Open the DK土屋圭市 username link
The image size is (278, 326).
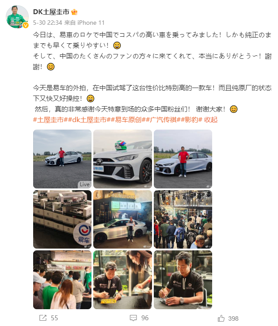tap(51, 12)
